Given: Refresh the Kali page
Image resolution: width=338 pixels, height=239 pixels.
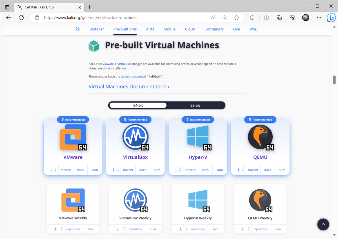Looking at the screenshot, I should click(21, 17).
